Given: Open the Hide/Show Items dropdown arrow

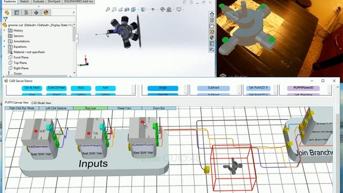Looking at the screenshot, I should pos(157,10).
